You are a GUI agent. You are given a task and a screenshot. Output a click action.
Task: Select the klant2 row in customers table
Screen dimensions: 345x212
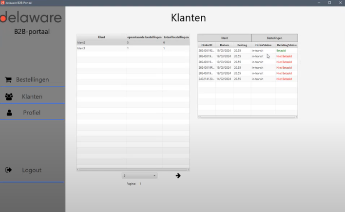(x=101, y=43)
